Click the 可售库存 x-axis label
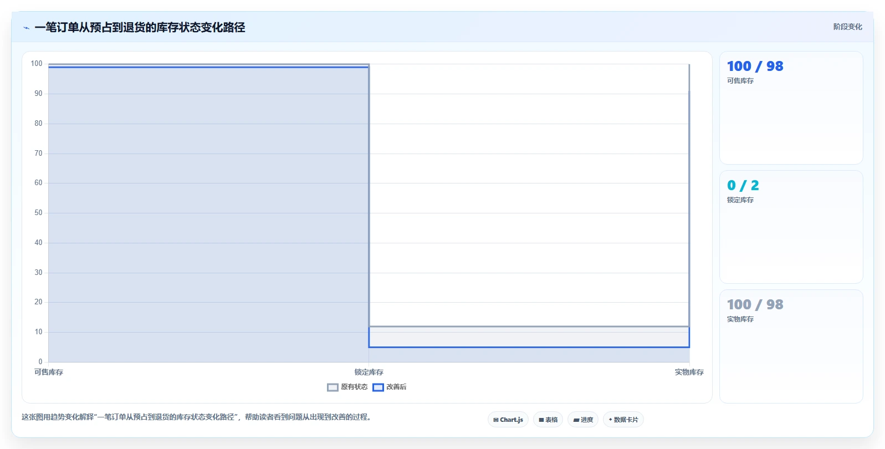The width and height of the screenshot is (885, 449). coord(49,372)
